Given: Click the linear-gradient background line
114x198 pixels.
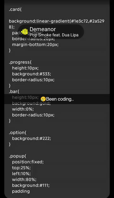Looking at the screenshot, I should [x=57, y=24].
